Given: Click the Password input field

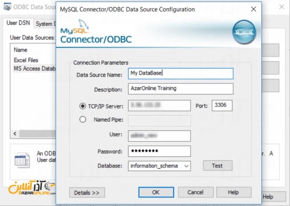Looking at the screenshot, I should (x=159, y=151).
